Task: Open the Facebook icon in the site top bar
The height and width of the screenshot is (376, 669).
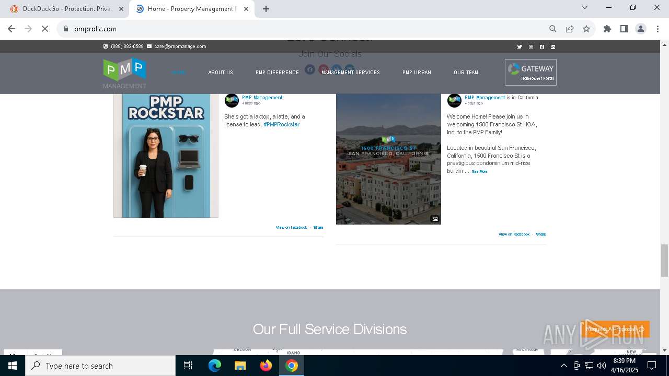Action: click(542, 47)
